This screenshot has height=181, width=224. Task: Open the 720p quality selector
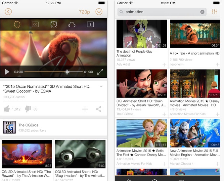[84, 12]
